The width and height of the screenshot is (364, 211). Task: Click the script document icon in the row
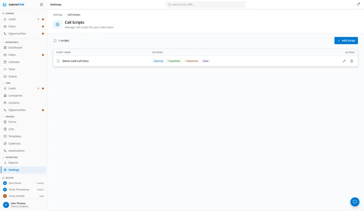coord(58,61)
